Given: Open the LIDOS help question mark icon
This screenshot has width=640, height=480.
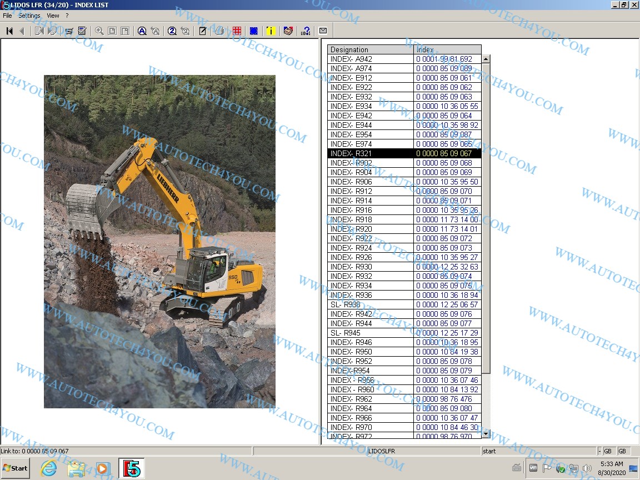Looking at the screenshot, I should [306, 31].
